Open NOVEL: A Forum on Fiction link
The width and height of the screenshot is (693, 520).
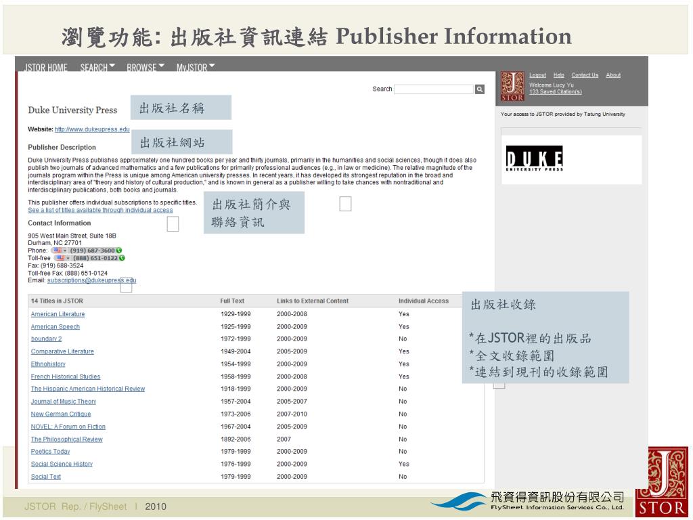68,427
